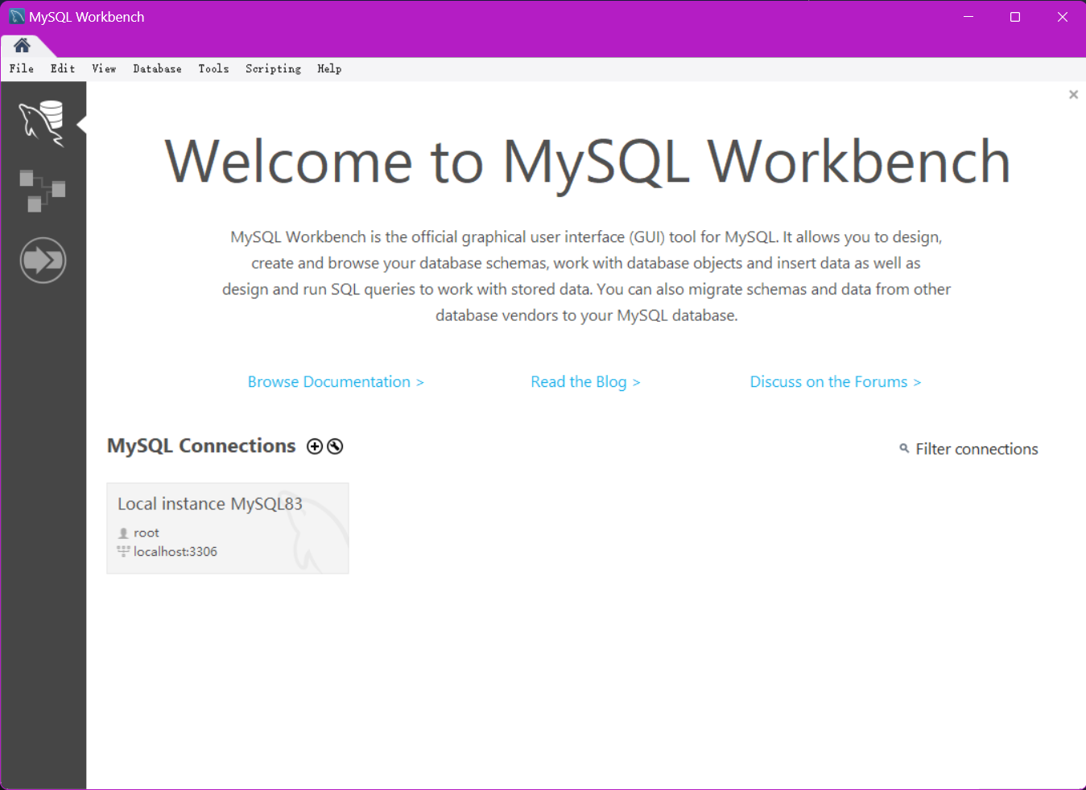Screen dimensions: 1086x790
Task: Open the MySQL connections dolphin sidebar icon
Action: (42, 123)
